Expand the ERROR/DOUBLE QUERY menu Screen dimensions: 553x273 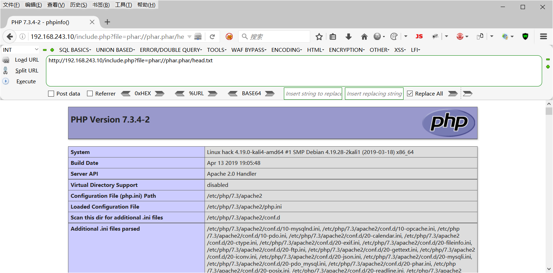pyautogui.click(x=171, y=50)
